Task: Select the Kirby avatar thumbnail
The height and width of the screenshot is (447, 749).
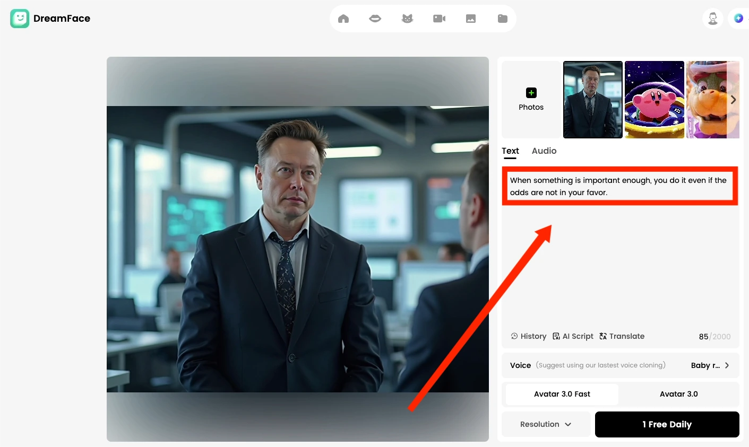Action: coord(654,100)
